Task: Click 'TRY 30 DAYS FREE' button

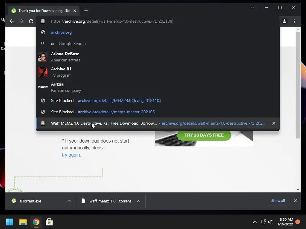Action: (204, 135)
